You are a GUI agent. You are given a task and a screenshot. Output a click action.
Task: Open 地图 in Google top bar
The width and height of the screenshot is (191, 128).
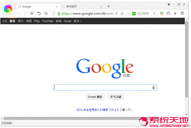pyautogui.click(x=29, y=21)
